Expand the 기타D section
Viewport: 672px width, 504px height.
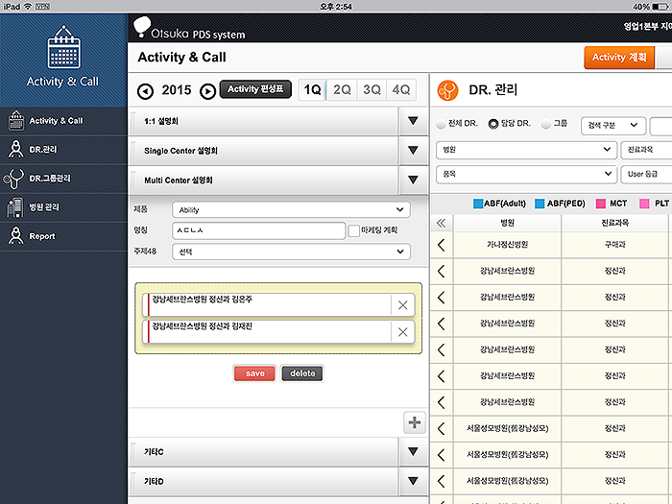(413, 481)
